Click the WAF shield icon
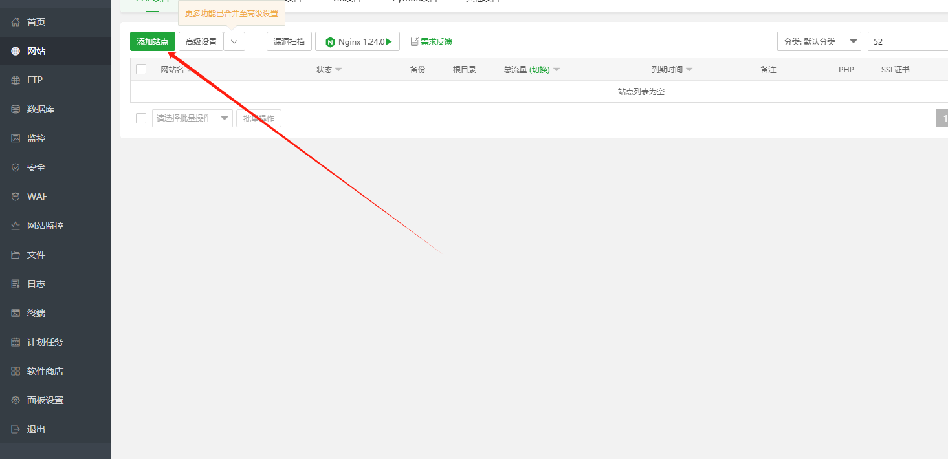Viewport: 948px width, 459px height. coord(16,197)
